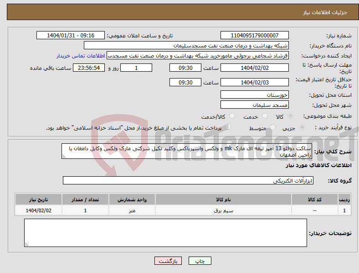Click the delivery province field خوزستان
Screen dimensions: 359x273
[x=255, y=94]
